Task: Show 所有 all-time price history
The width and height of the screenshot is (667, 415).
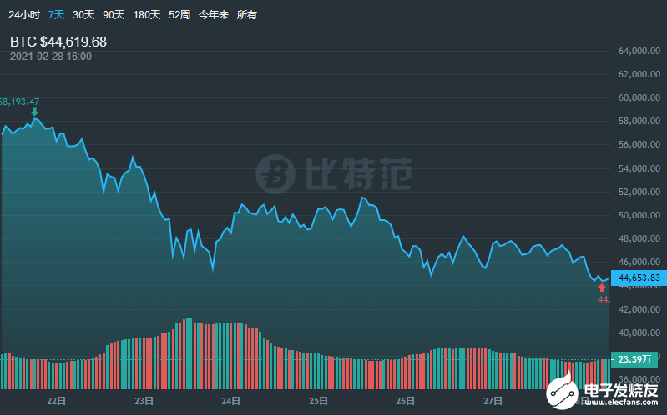Action: point(247,15)
